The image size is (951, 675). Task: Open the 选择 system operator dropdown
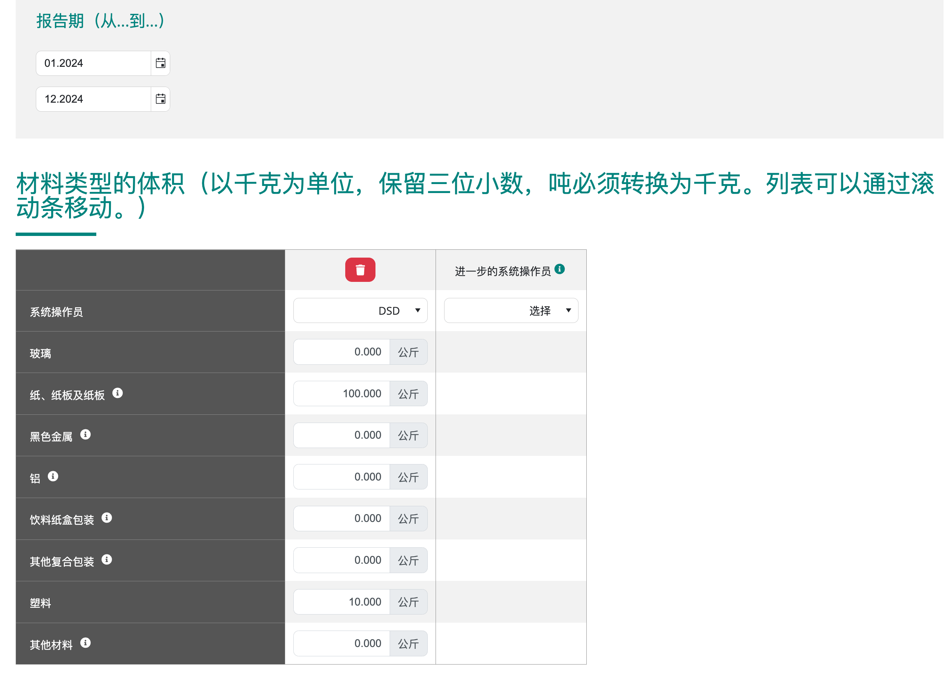click(x=511, y=311)
